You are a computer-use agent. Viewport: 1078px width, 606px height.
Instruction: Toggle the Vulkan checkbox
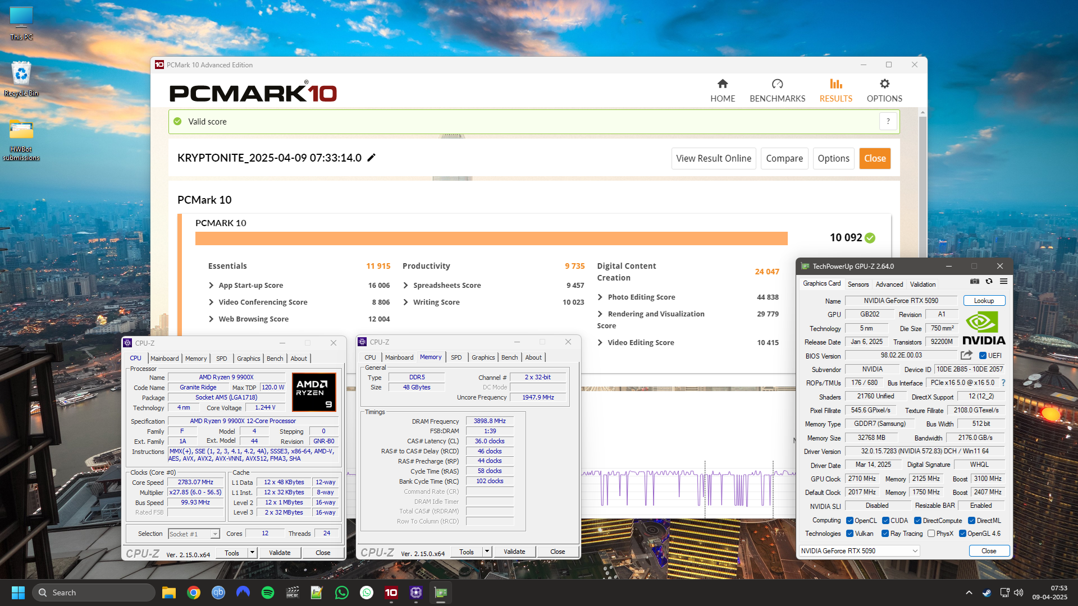850,534
